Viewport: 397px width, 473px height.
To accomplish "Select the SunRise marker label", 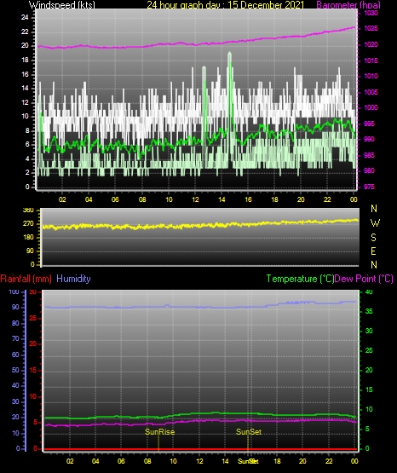I will tap(159, 432).
